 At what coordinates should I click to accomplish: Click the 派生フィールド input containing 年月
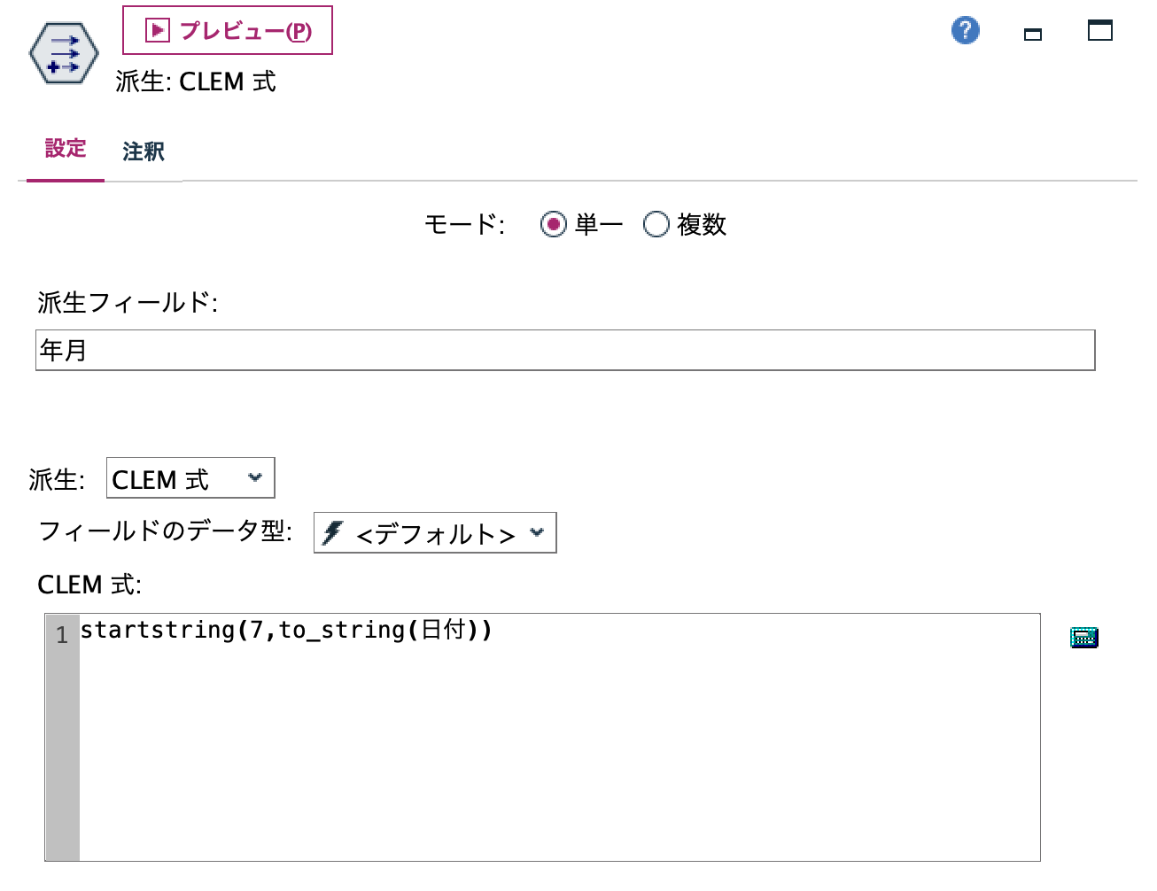pyautogui.click(x=567, y=351)
